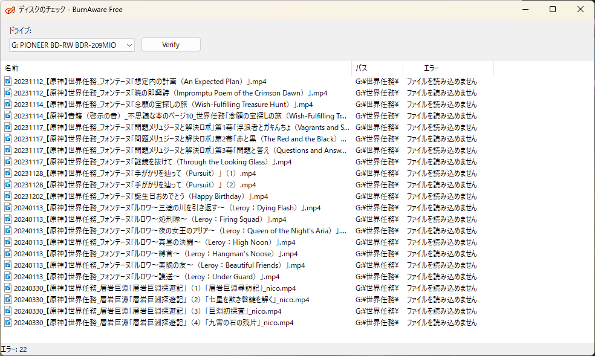
Task: Minimize the BurnAware window
Action: (525, 9)
